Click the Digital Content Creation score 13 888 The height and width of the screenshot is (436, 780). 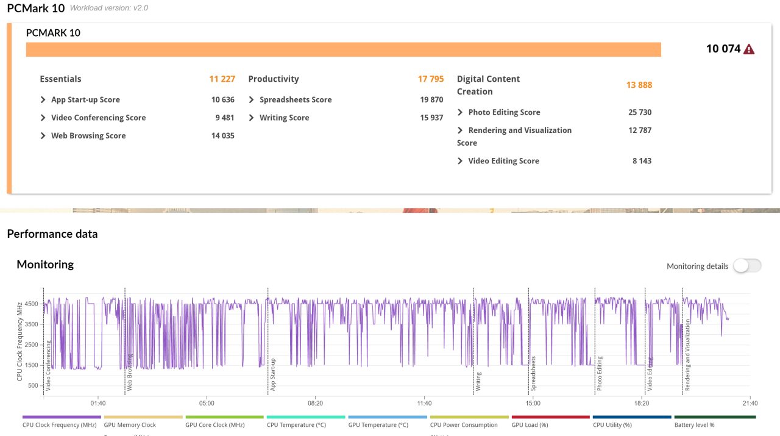pyautogui.click(x=639, y=85)
